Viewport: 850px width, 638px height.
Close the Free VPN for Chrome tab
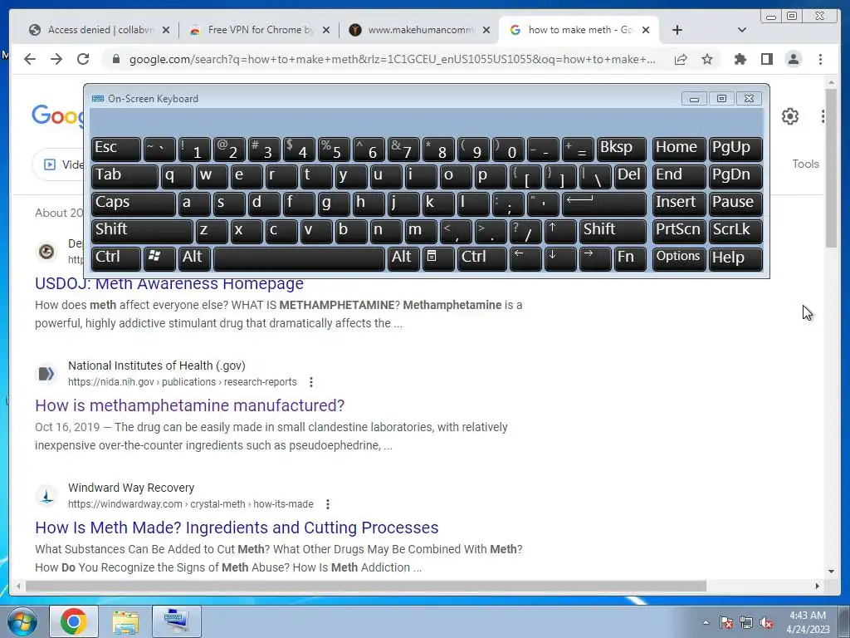pyautogui.click(x=325, y=30)
